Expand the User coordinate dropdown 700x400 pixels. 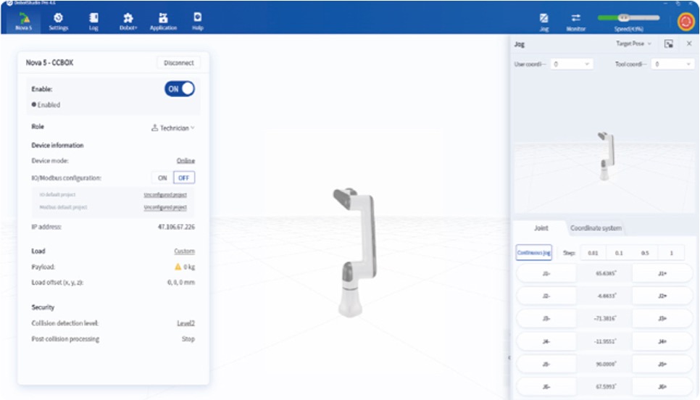(x=571, y=64)
